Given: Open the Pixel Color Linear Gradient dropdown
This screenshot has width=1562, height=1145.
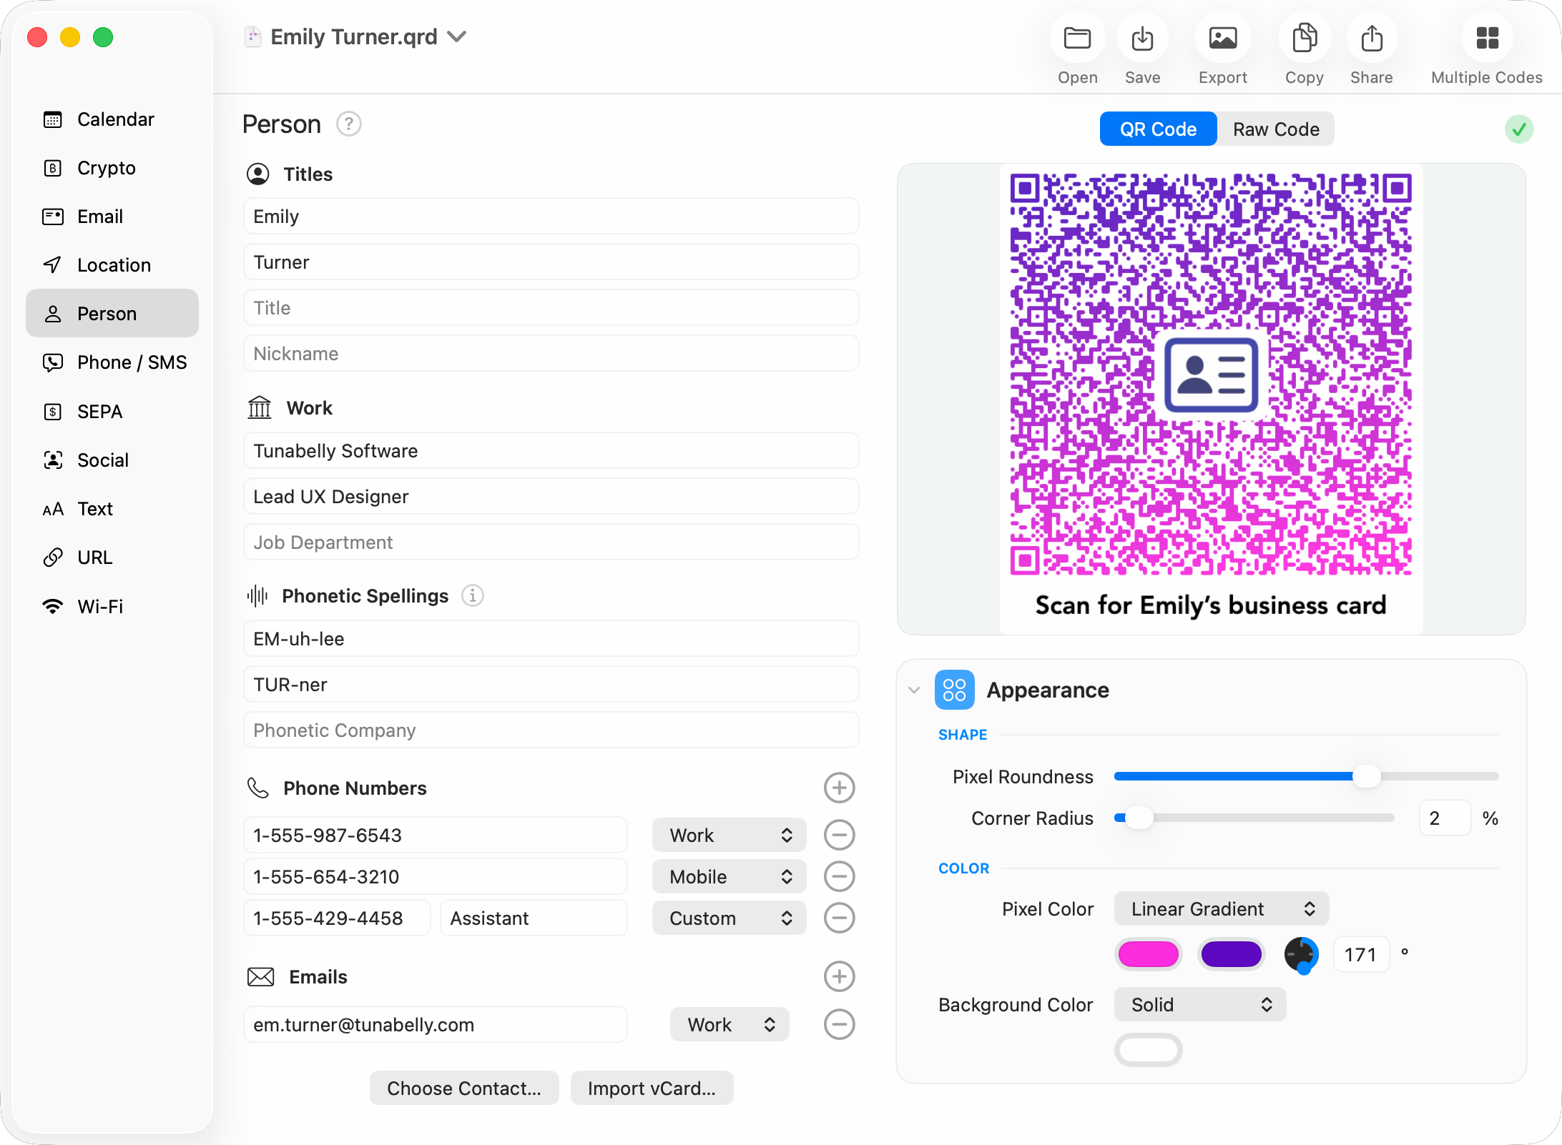Looking at the screenshot, I should (x=1222, y=908).
